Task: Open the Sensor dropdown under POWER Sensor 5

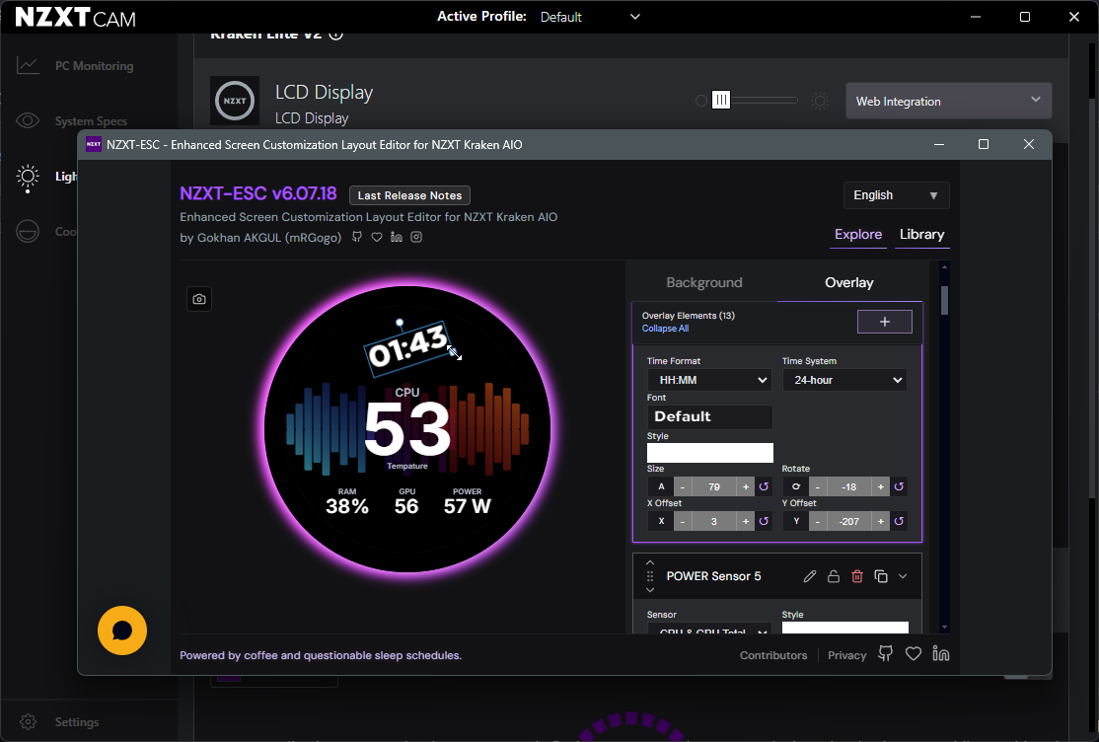Action: pos(709,629)
